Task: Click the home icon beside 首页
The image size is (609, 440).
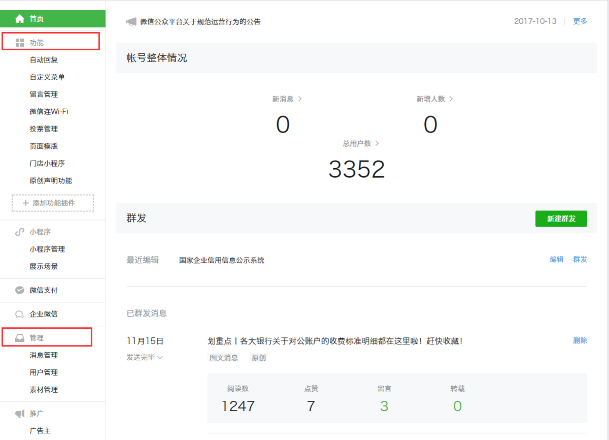Action: pyautogui.click(x=20, y=19)
